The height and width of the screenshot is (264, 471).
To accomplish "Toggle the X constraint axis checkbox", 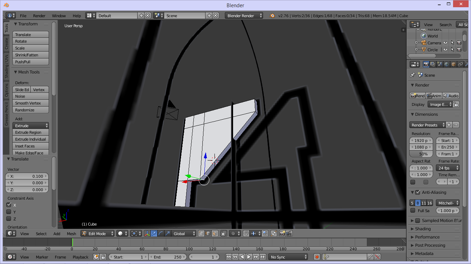I will tap(9, 205).
